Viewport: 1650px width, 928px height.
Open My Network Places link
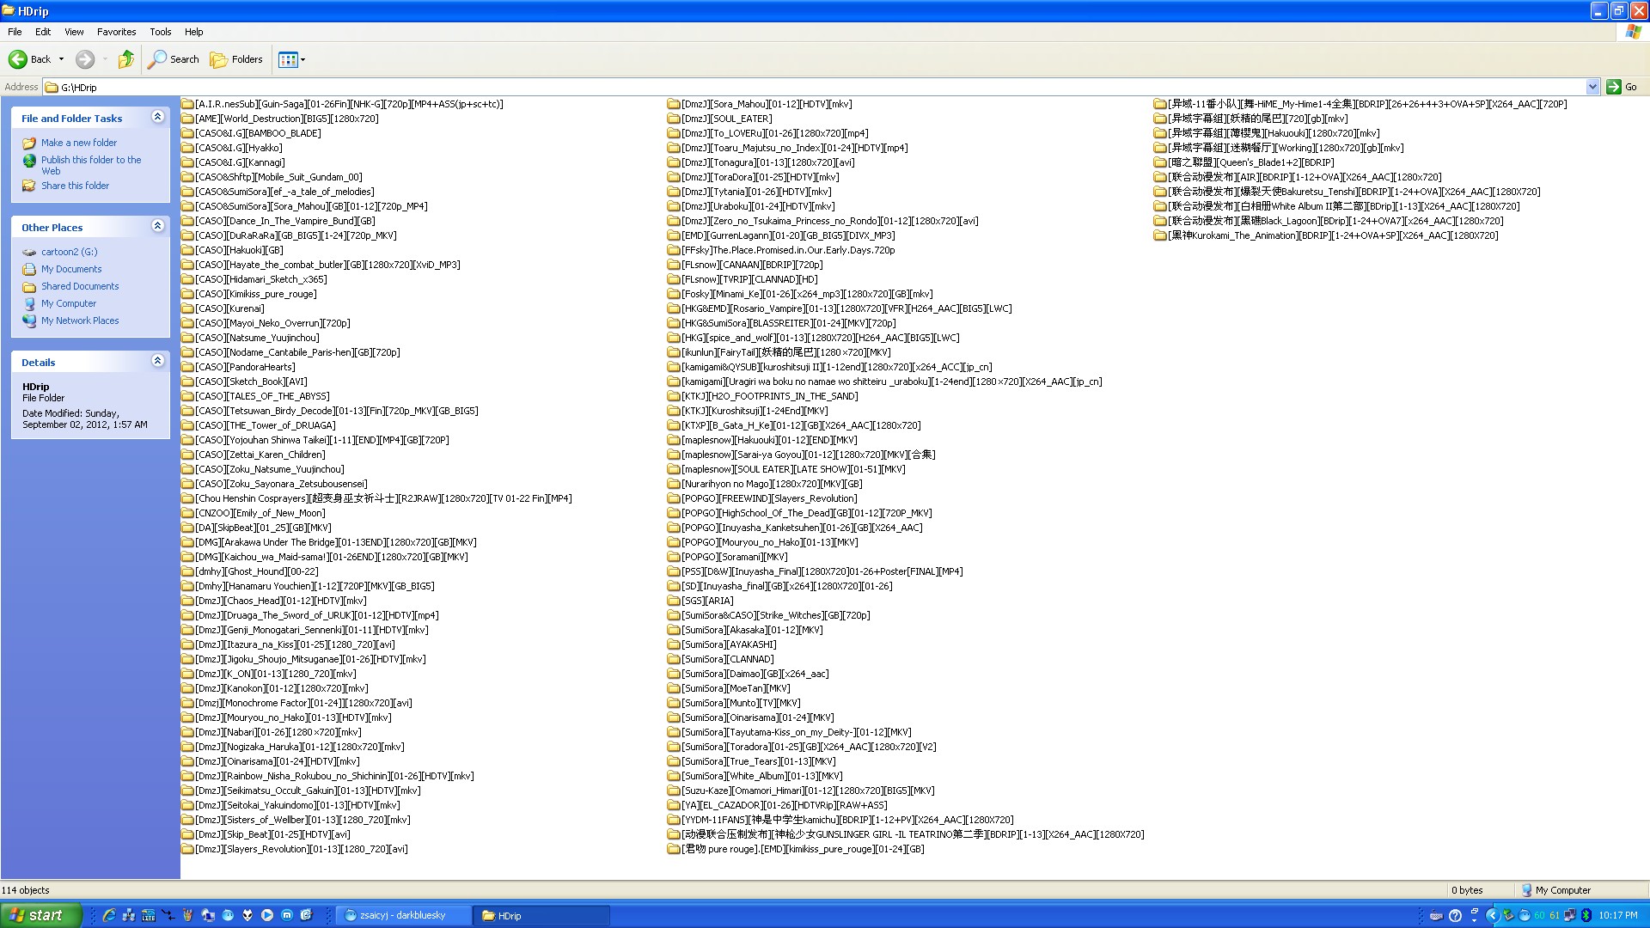[80, 321]
